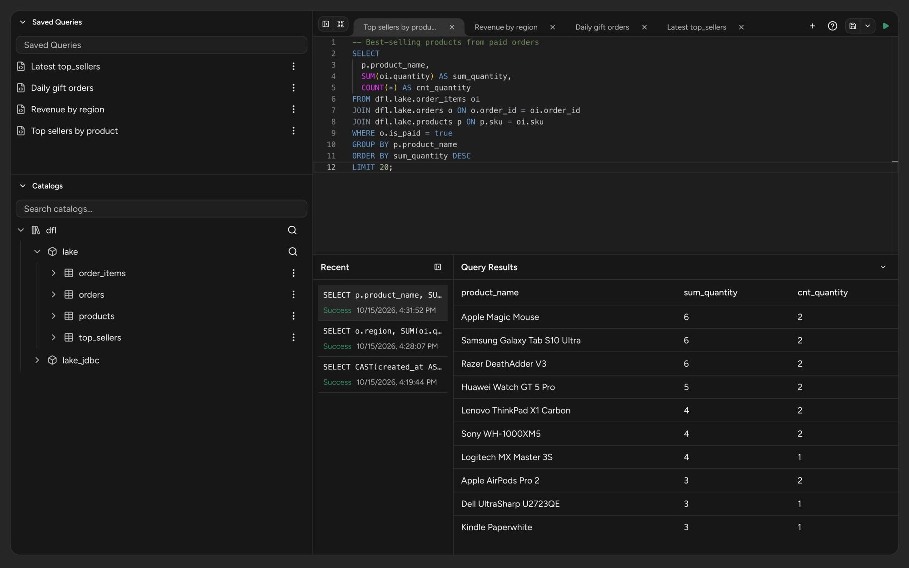Collapse Query Results with the chevron
Viewport: 909px width, 568px height.
[x=883, y=267]
